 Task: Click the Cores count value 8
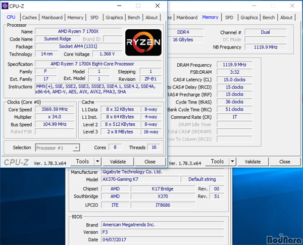tap(115, 147)
